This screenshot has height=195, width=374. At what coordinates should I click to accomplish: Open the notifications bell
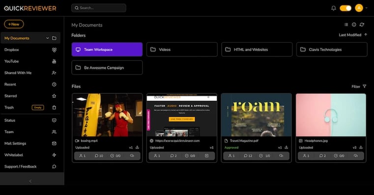[333, 8]
